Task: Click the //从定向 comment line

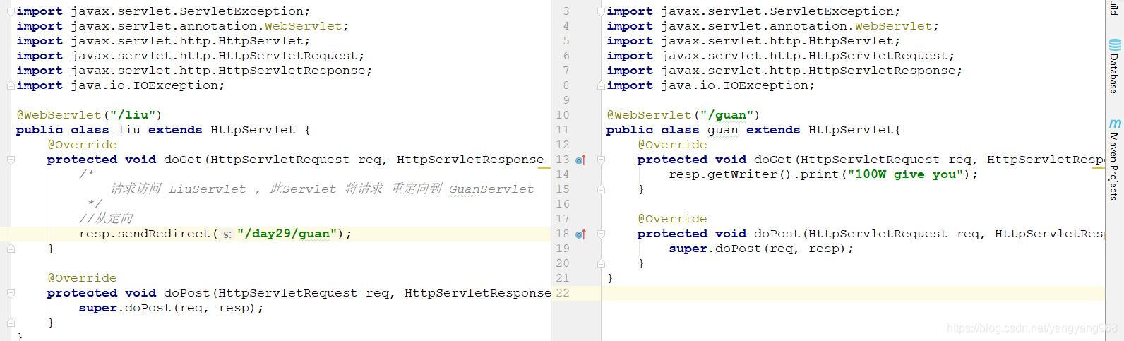Action: [x=106, y=219]
